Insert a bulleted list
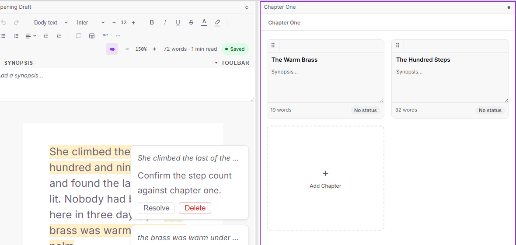 (3, 36)
